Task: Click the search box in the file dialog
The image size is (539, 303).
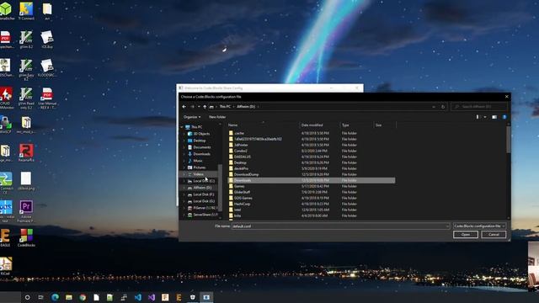Action: point(479,107)
